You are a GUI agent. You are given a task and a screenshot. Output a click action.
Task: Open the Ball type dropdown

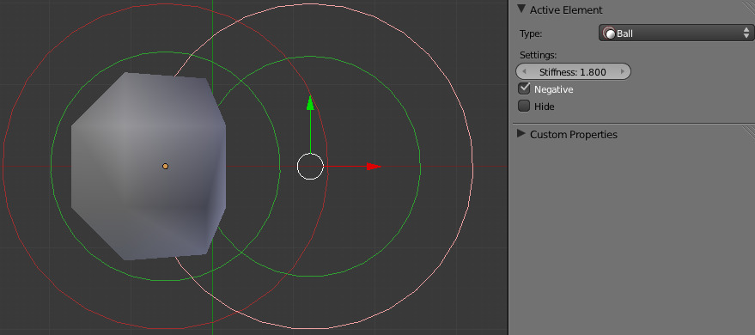click(676, 33)
